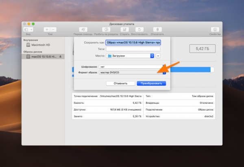Click the Устройство value disk3s2

209,116
